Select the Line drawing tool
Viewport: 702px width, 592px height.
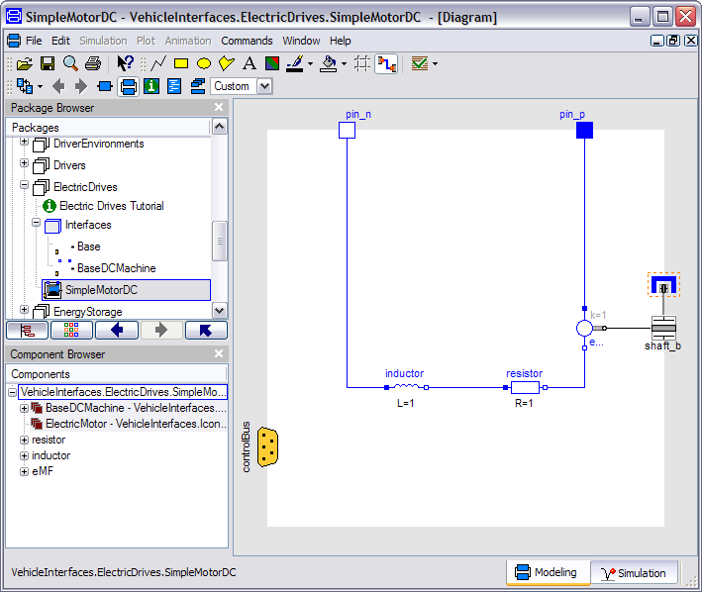pos(158,63)
